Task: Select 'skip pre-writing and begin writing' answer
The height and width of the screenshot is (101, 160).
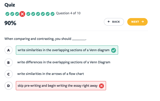Action: point(61,86)
